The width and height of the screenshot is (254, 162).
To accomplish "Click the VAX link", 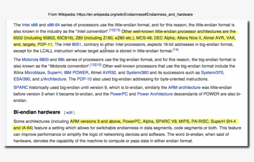I will (230, 38).
